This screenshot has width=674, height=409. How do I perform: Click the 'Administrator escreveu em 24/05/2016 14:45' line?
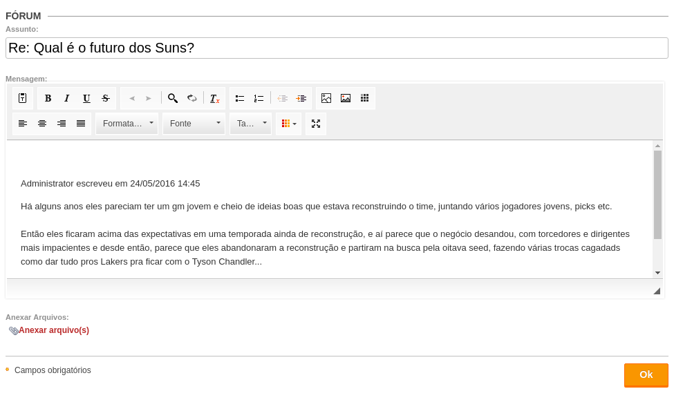[x=110, y=184]
